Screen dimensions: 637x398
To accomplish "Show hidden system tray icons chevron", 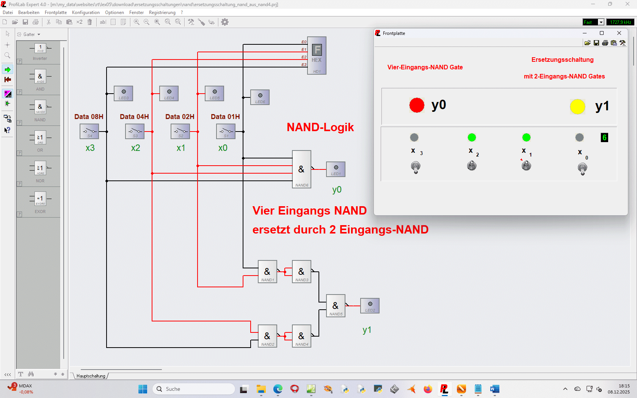I will 565,389.
